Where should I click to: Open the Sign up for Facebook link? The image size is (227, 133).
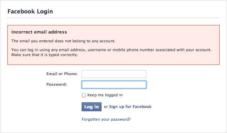[x=130, y=107]
